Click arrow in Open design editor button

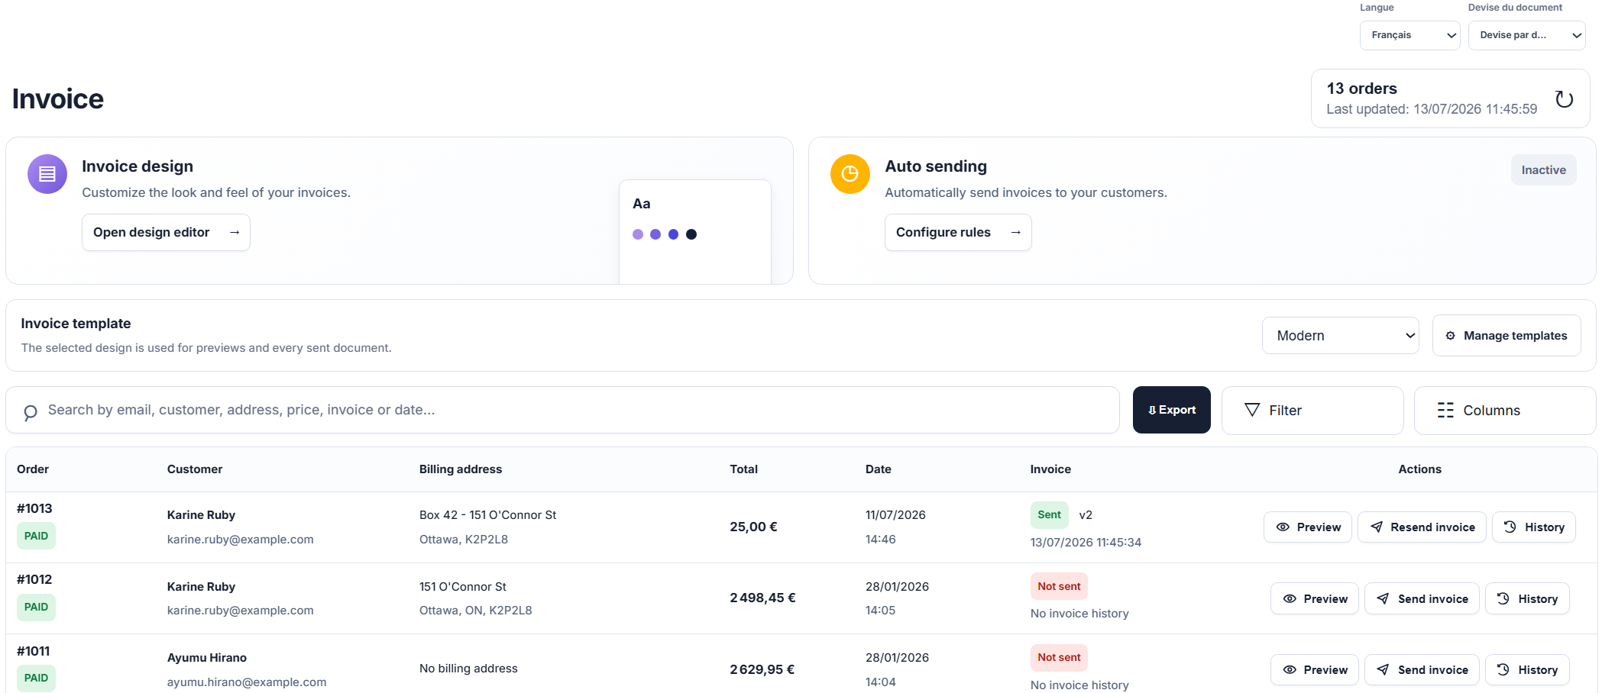point(235,232)
